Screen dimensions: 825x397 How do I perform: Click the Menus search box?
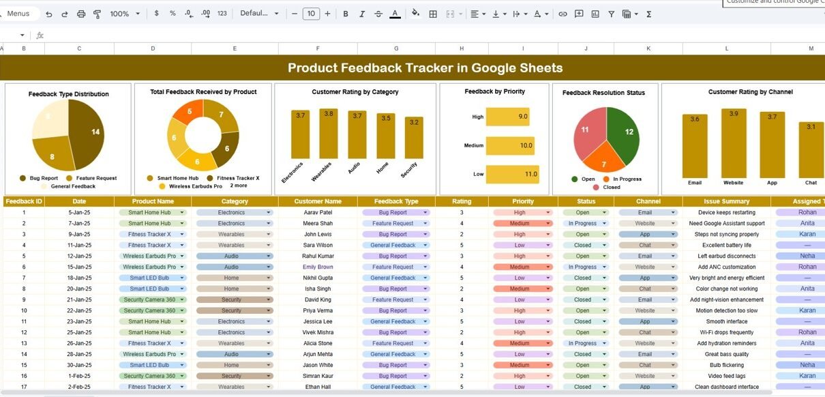click(19, 14)
